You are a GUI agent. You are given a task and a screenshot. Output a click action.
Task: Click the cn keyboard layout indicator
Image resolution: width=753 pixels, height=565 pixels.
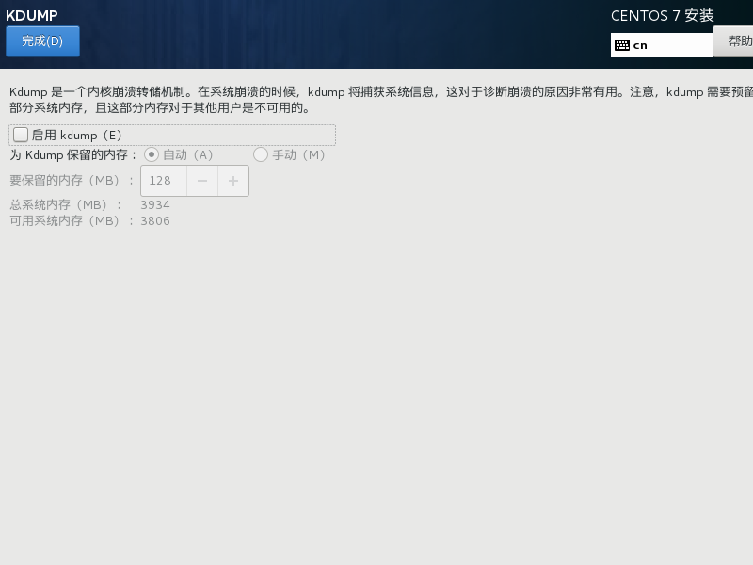[x=640, y=45]
